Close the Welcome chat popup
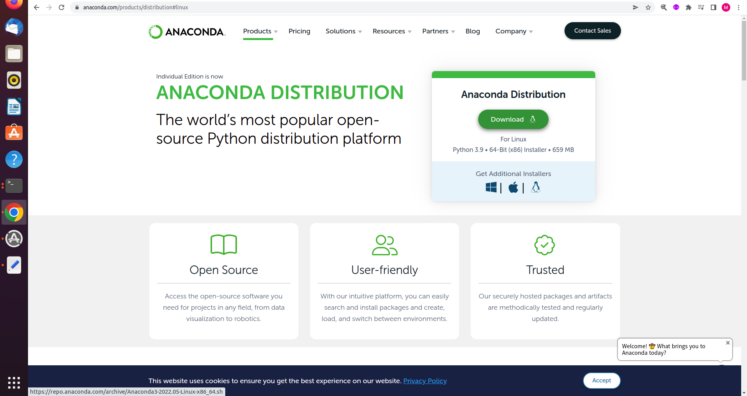 click(728, 343)
